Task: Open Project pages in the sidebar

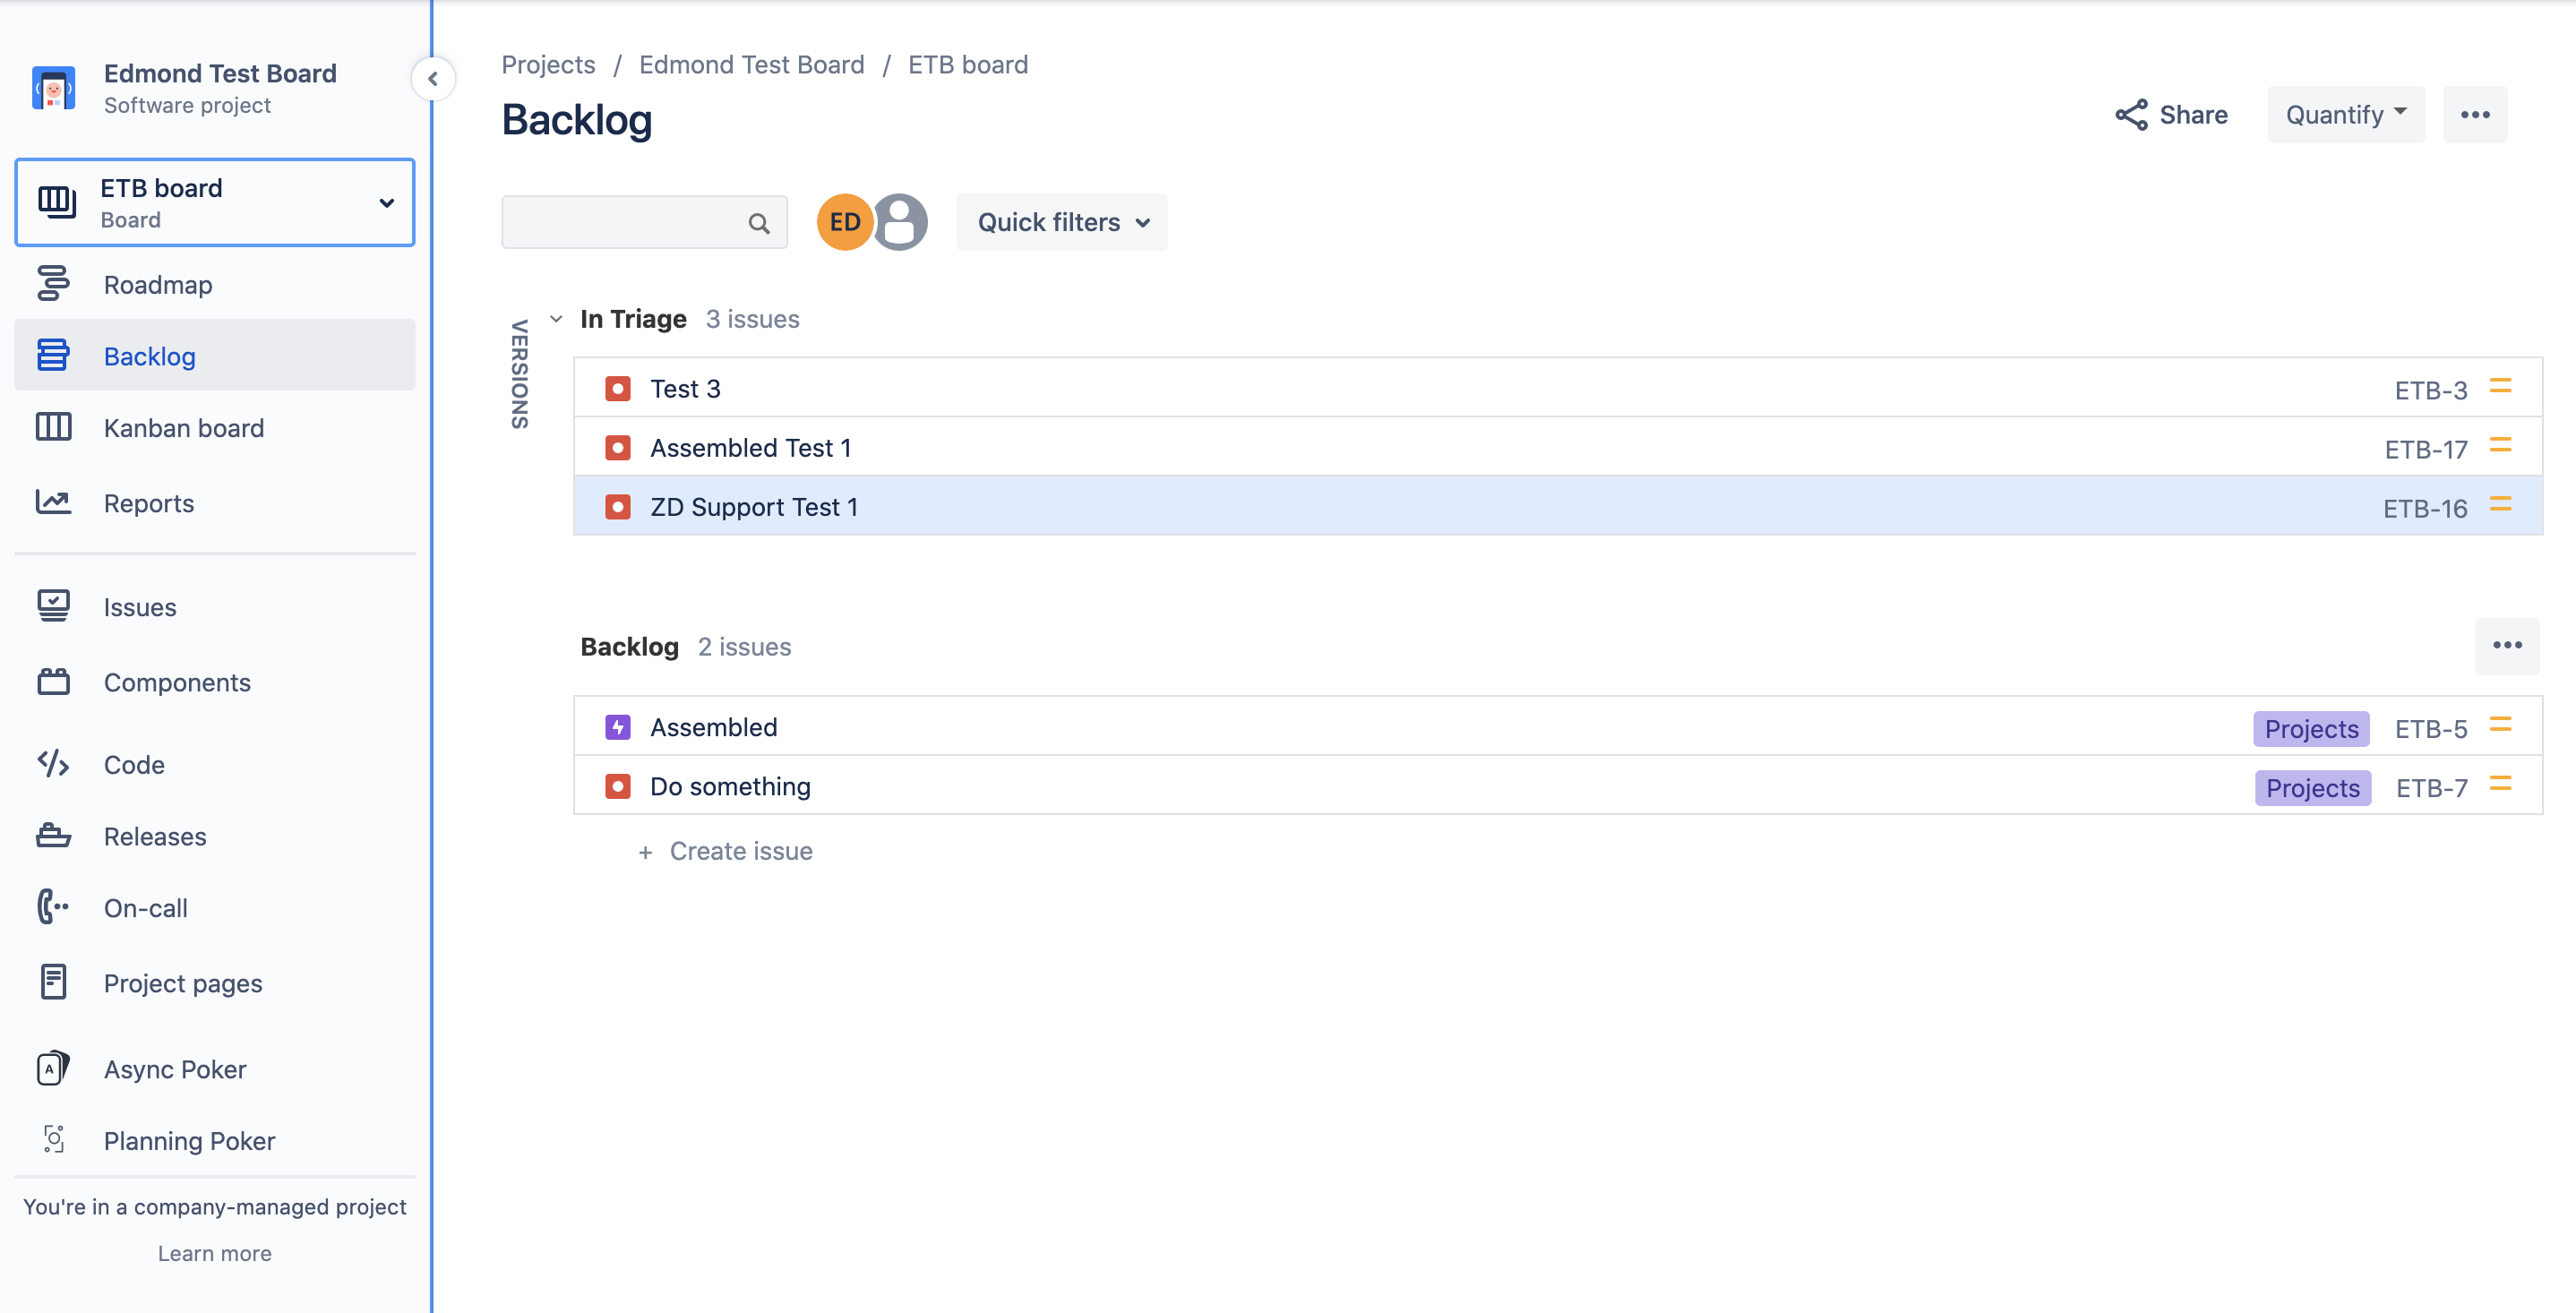Action: [x=215, y=984]
